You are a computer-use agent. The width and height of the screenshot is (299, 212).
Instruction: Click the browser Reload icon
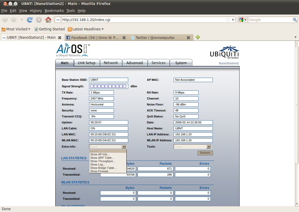click(x=30, y=20)
